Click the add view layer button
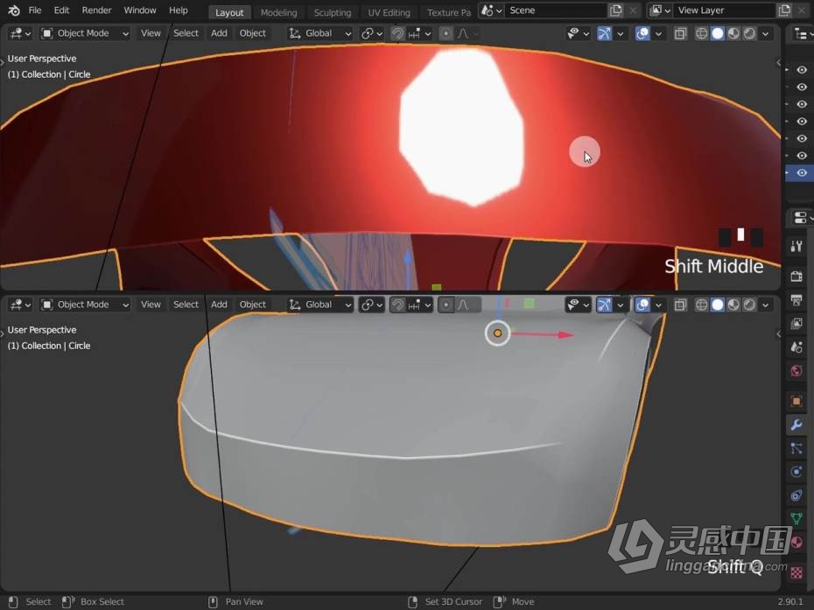 tap(784, 11)
